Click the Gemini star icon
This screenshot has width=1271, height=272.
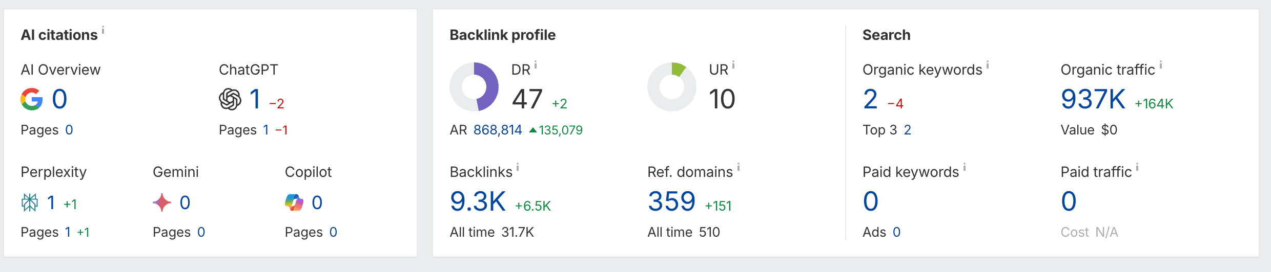pos(162,203)
